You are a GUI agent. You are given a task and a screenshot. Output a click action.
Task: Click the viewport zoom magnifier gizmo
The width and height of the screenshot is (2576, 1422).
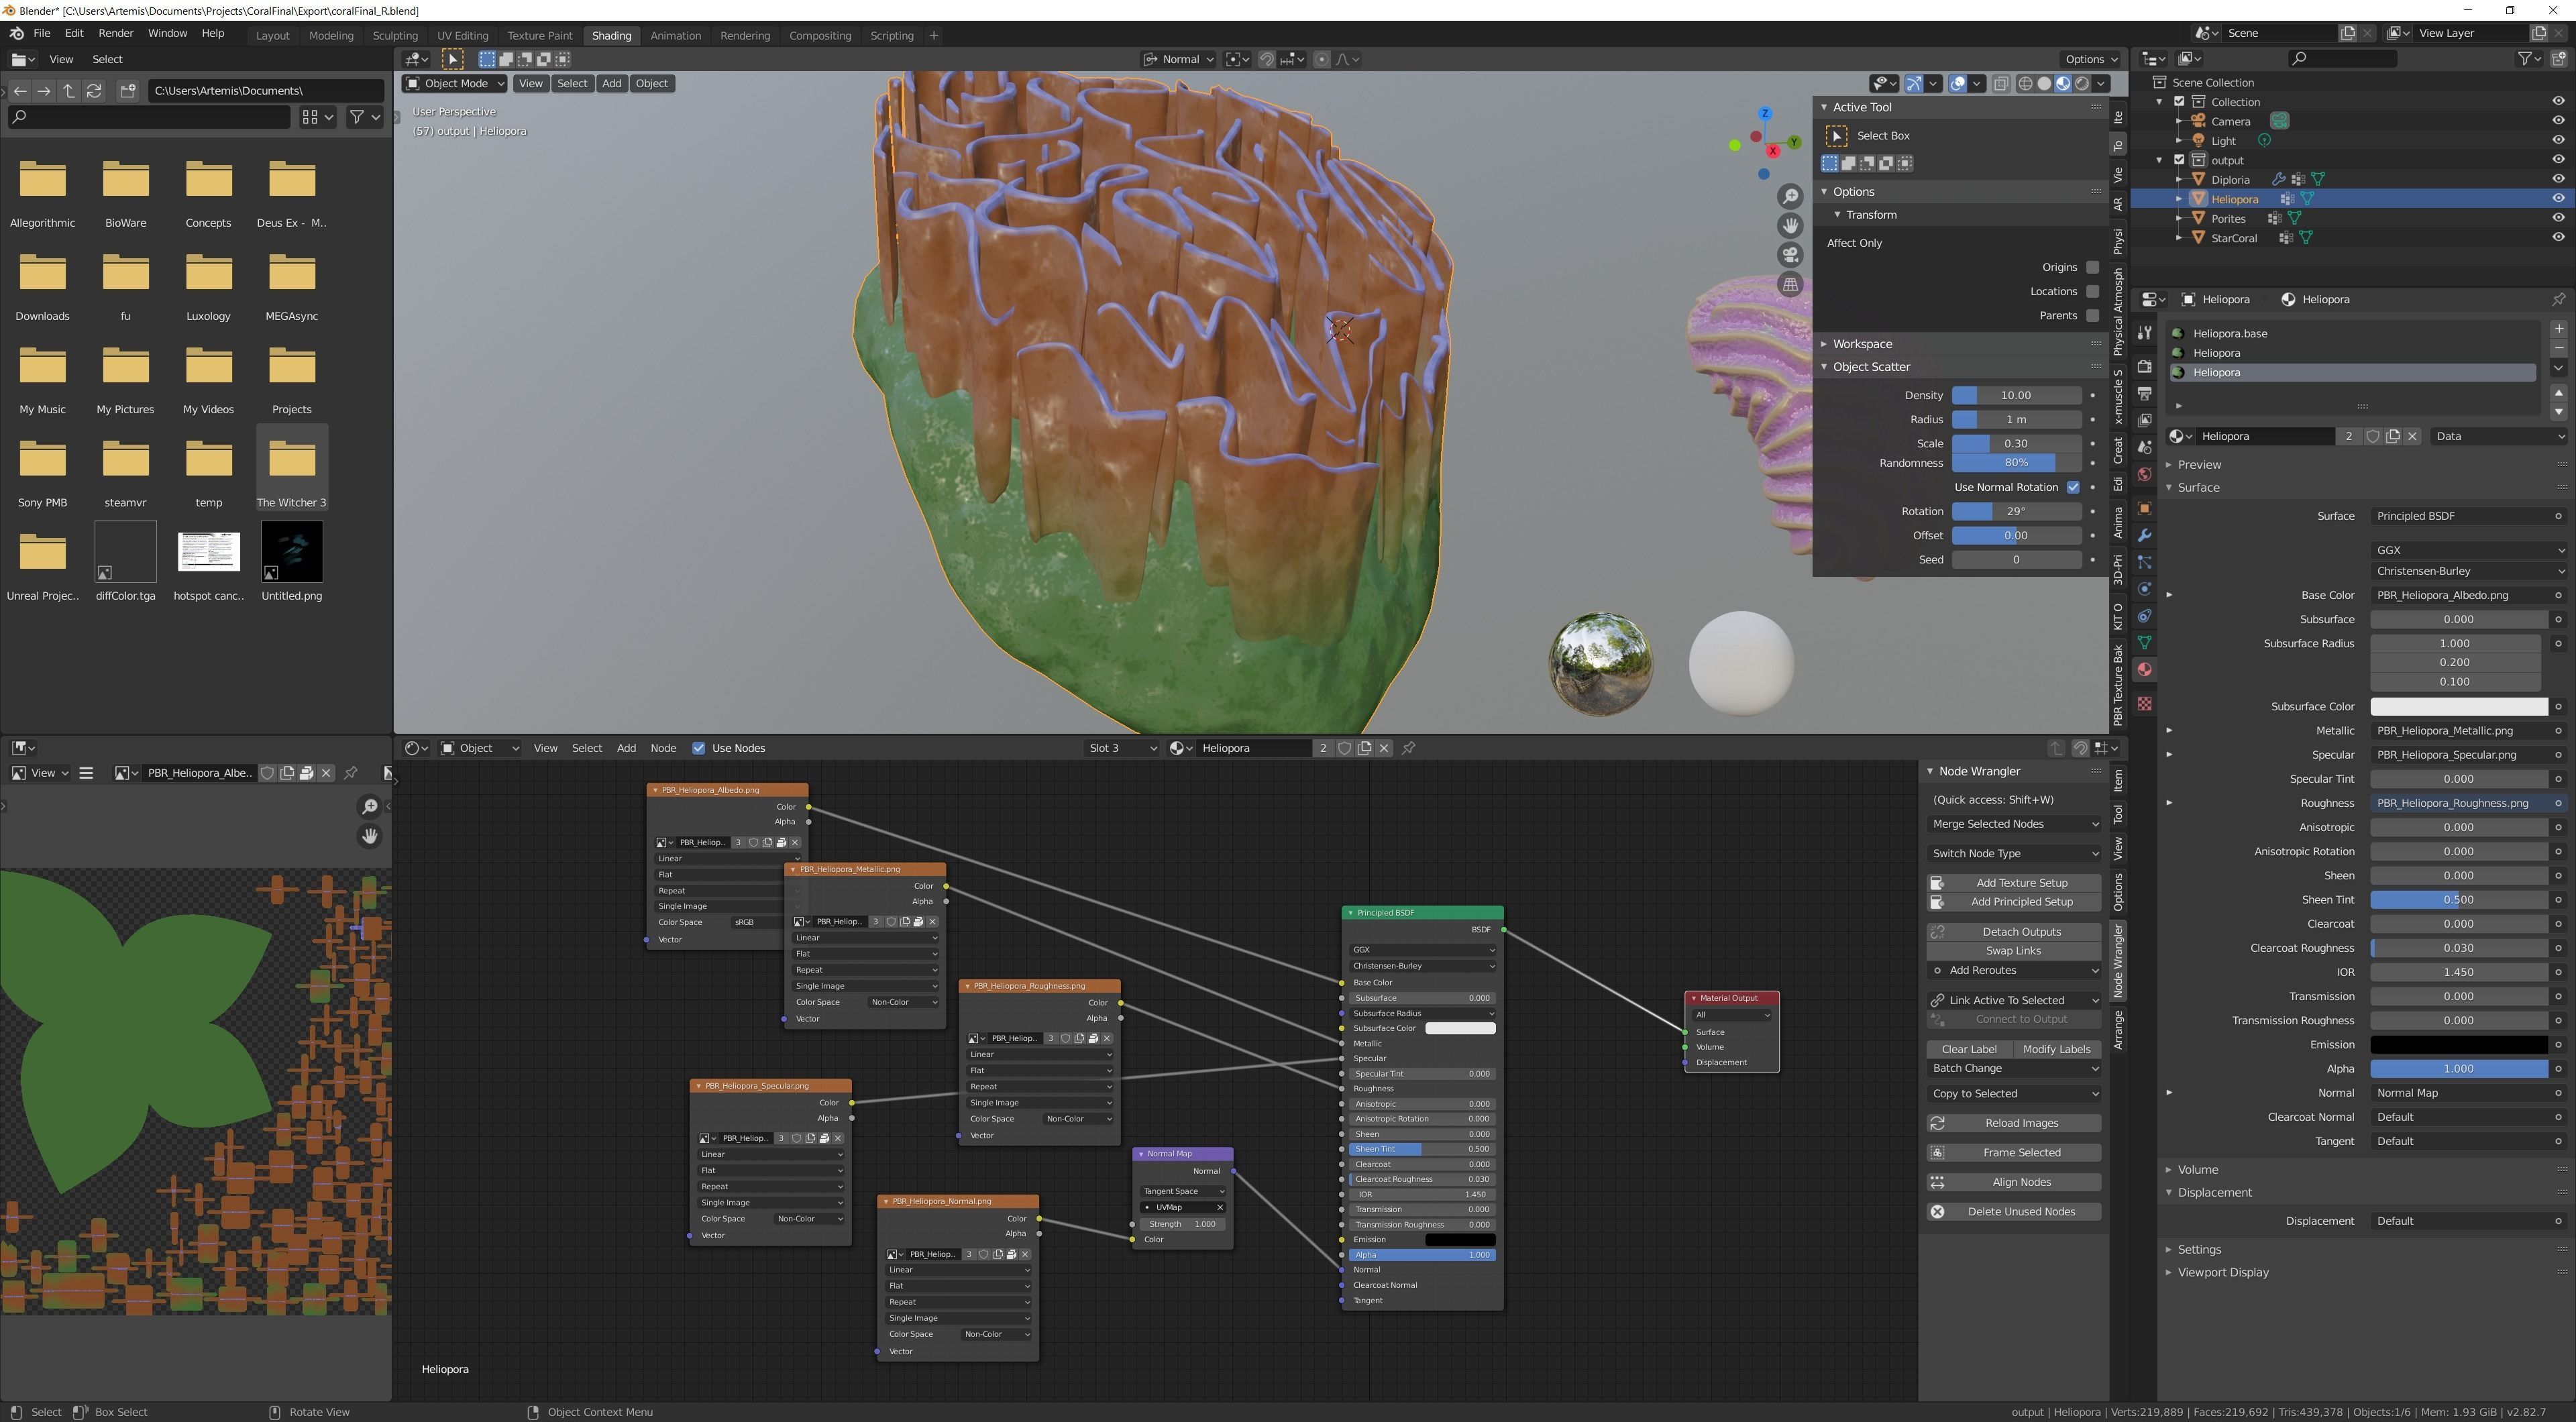click(x=1790, y=196)
